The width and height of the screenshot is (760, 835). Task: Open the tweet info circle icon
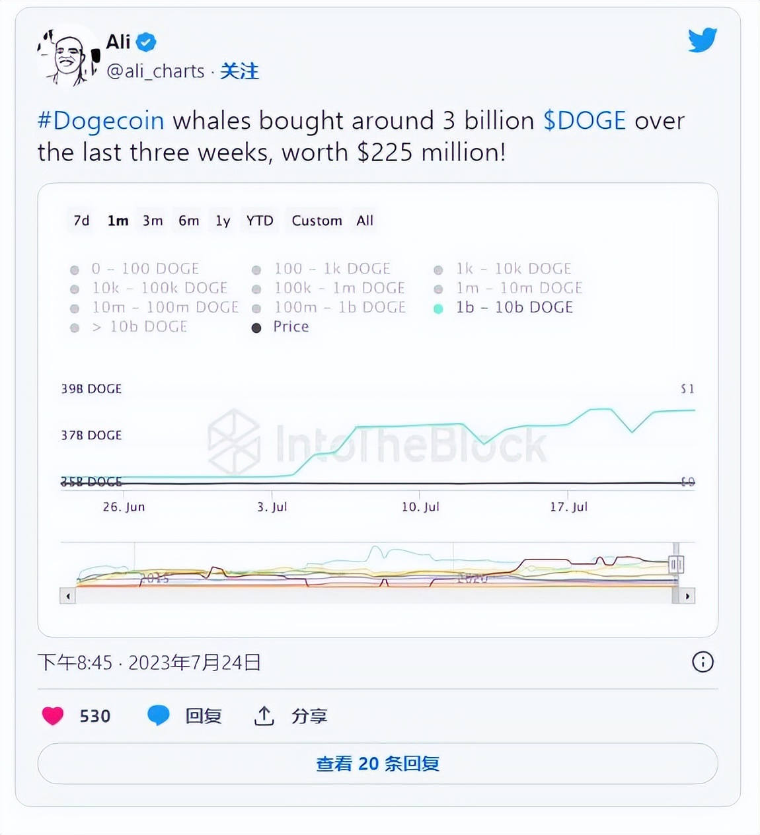[x=704, y=663]
